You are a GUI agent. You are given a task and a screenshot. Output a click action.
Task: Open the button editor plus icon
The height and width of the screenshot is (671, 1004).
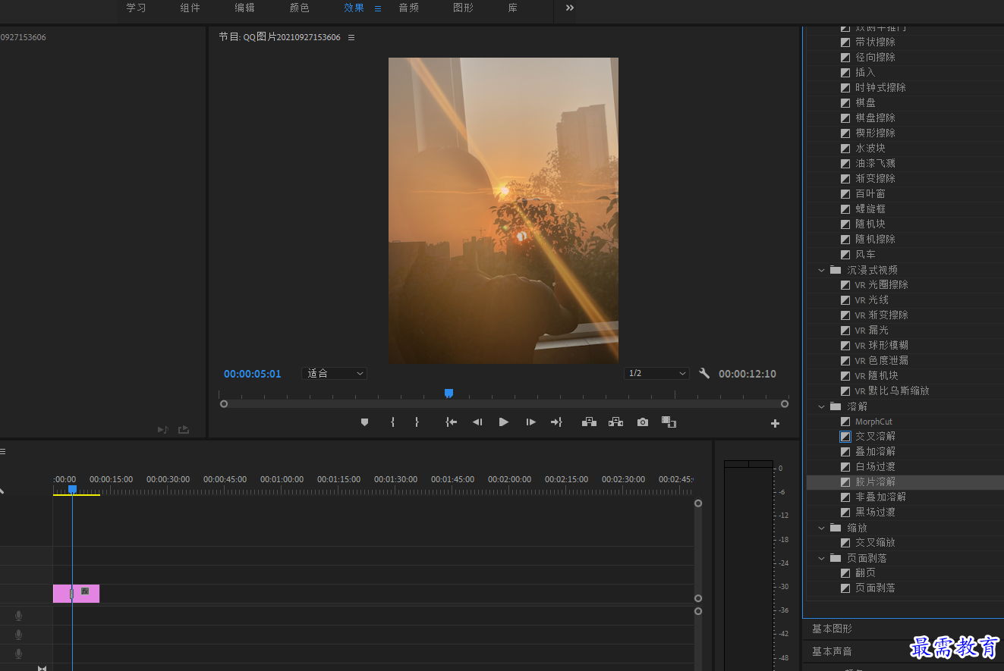[x=775, y=424]
